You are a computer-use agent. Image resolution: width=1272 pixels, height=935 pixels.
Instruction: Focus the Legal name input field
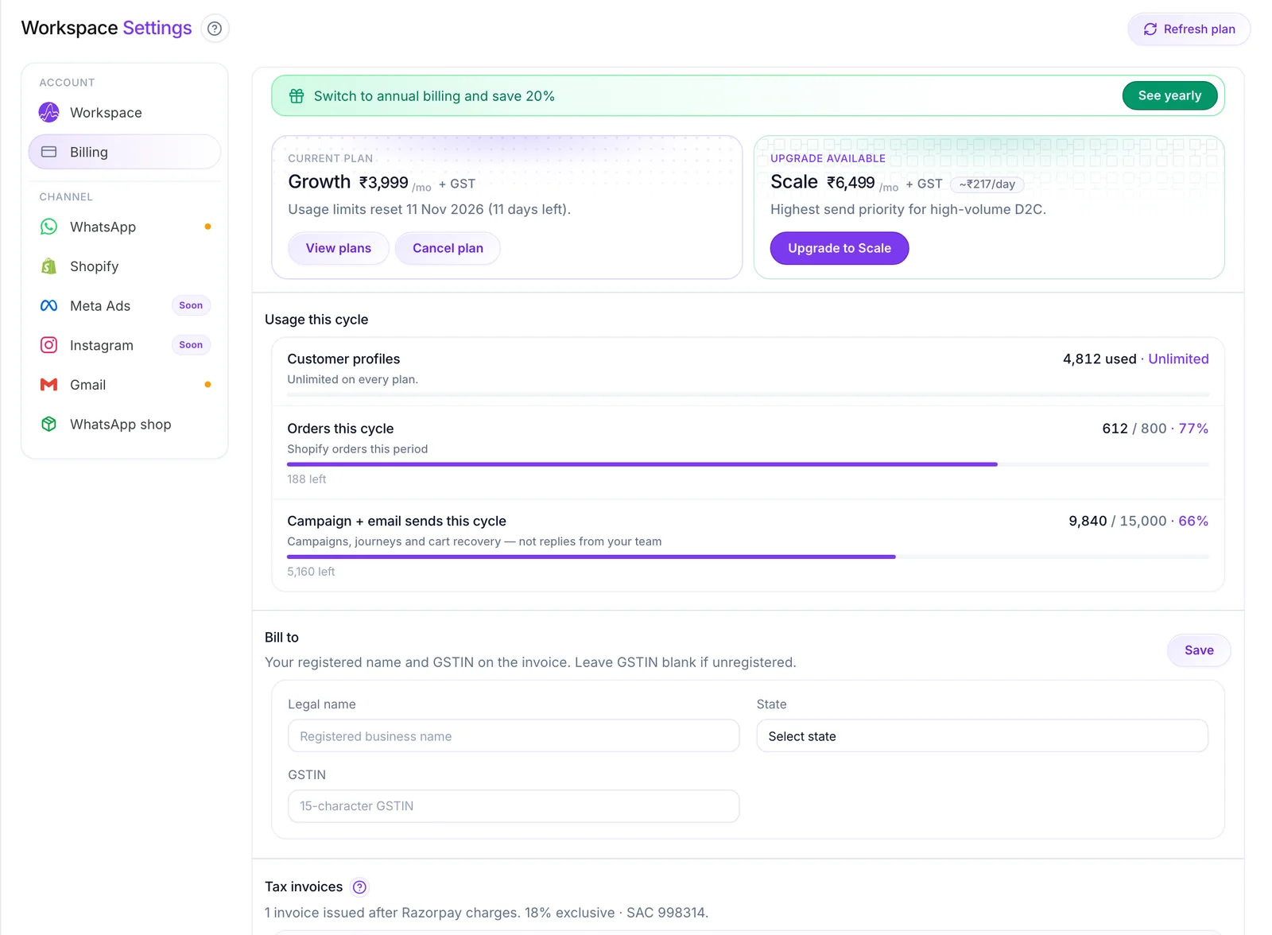click(x=514, y=736)
